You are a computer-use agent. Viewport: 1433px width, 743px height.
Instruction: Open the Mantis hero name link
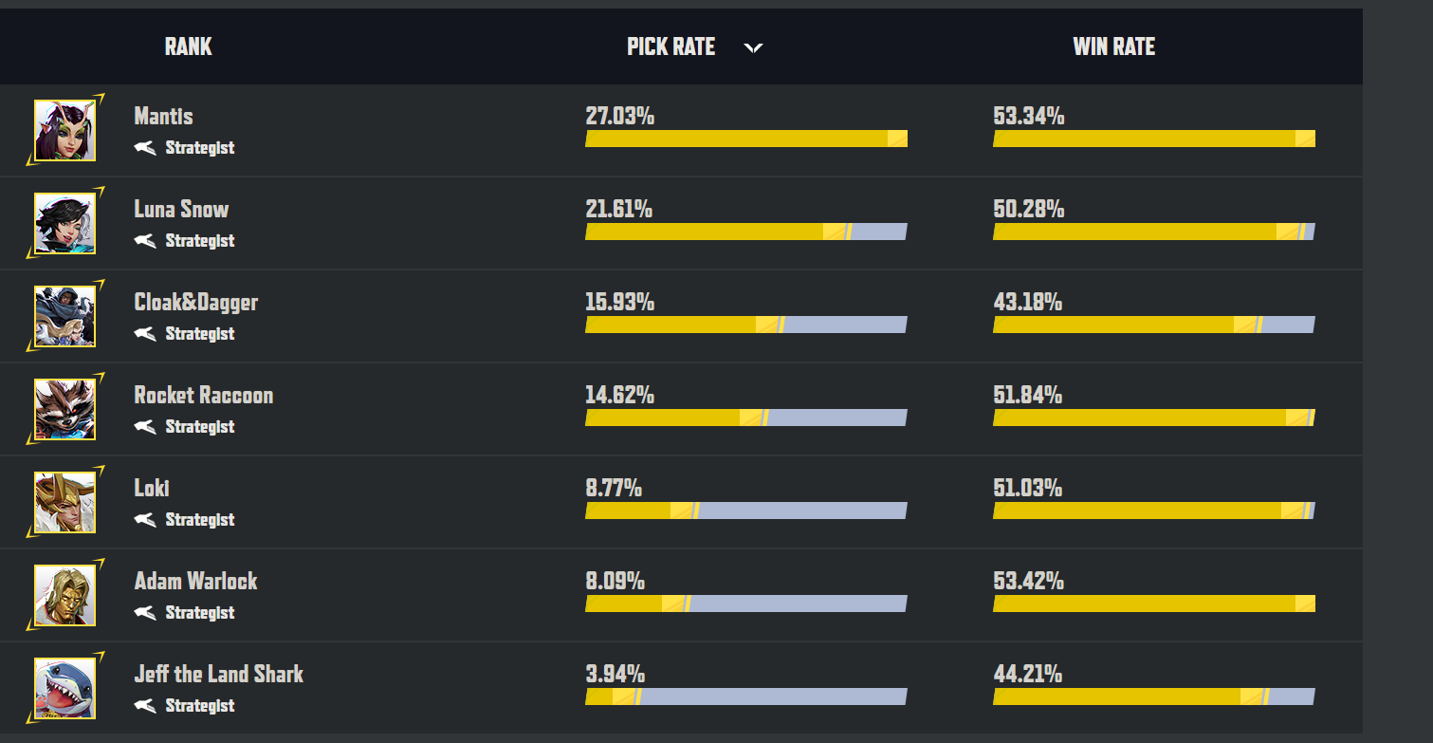[163, 117]
